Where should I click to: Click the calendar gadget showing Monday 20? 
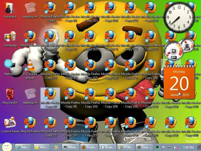click(x=179, y=82)
